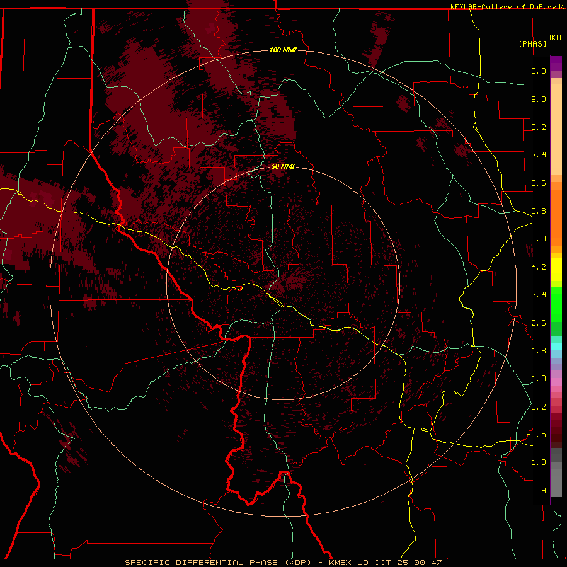Click the 9.8 legend value
The image size is (567, 567).
pyautogui.click(x=539, y=71)
